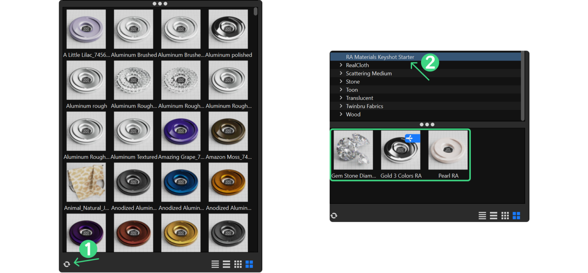Select RA Materials Keyshot Starter folder
Image resolution: width=588 pixels, height=273 pixels.
(380, 57)
